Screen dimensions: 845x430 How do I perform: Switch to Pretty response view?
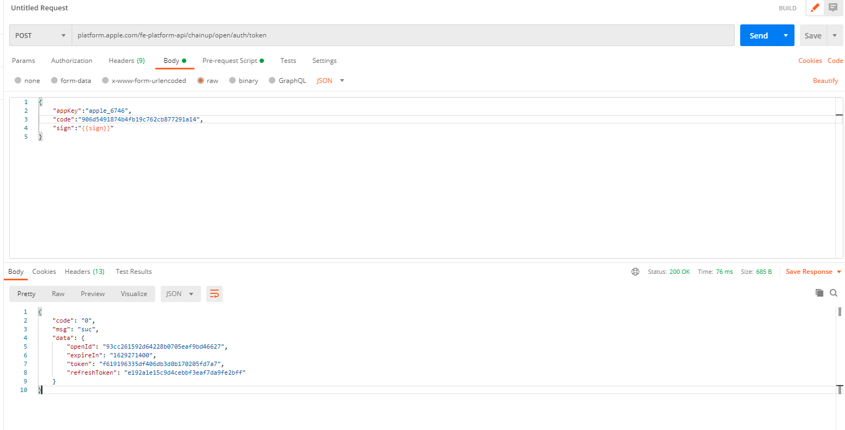[27, 294]
